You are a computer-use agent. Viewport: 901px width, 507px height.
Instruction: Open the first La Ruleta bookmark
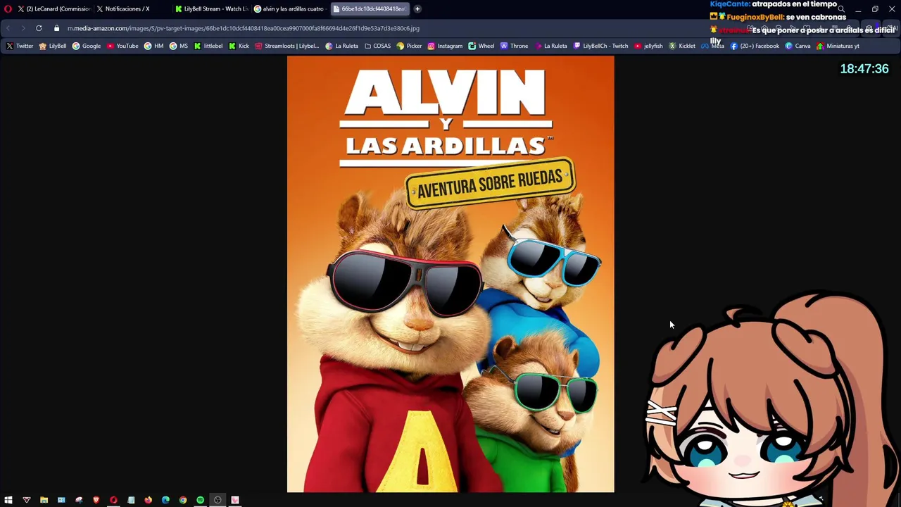pyautogui.click(x=341, y=46)
